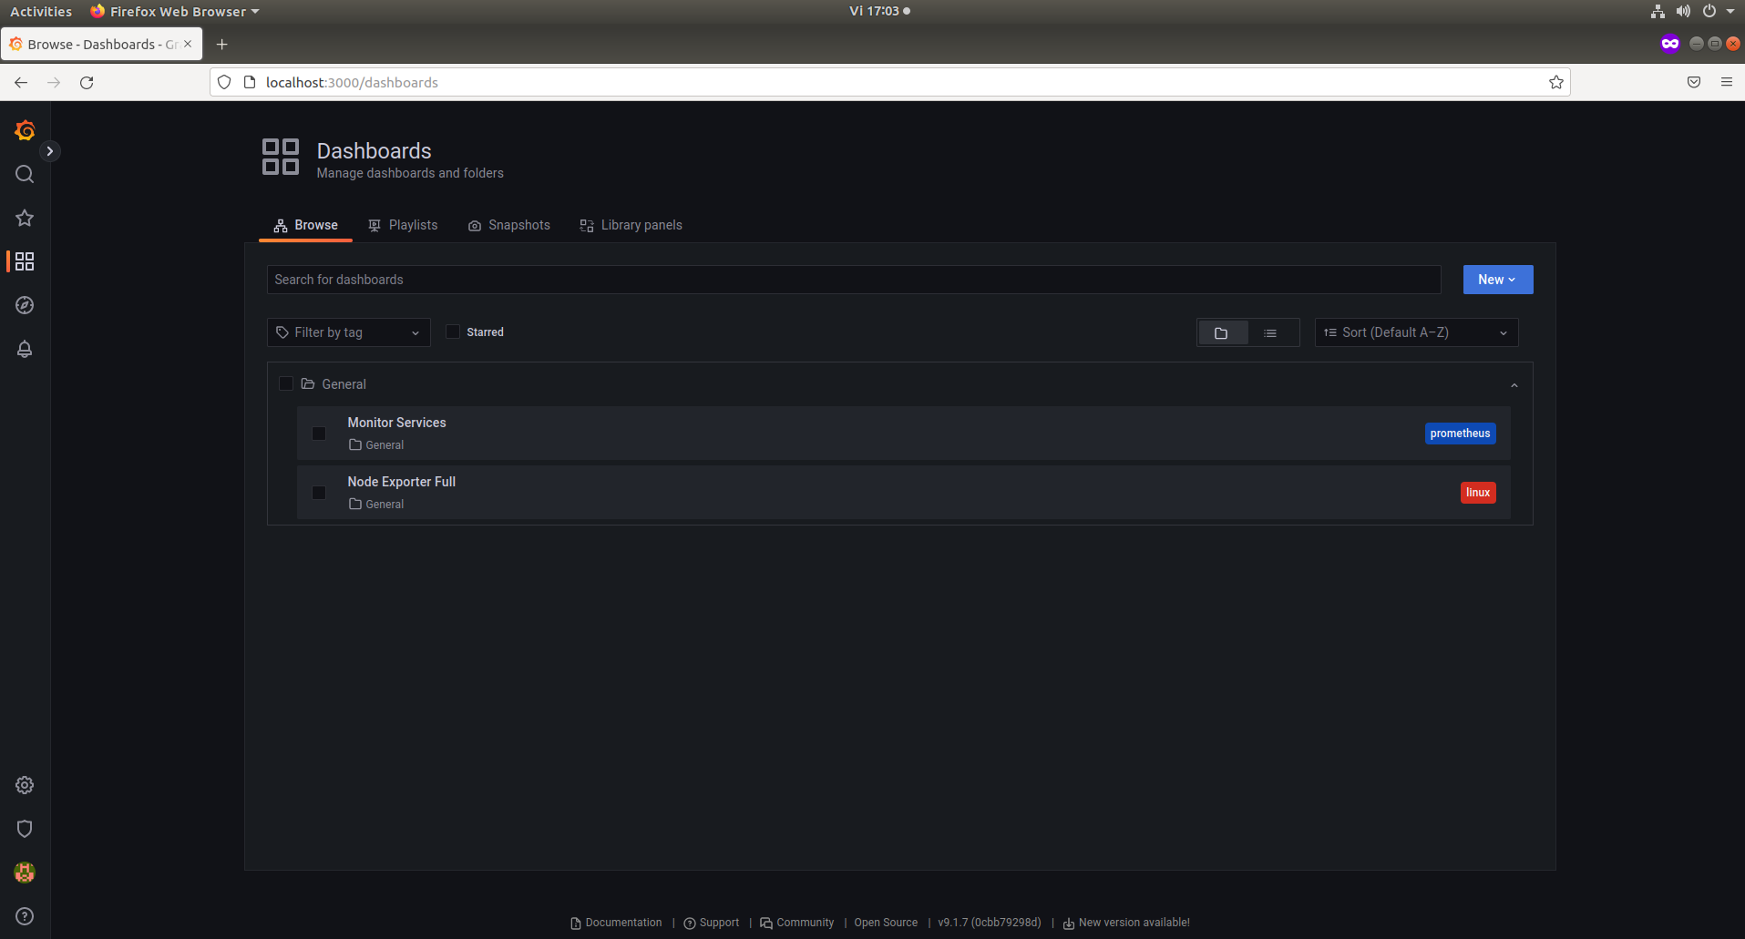
Task: Open the Help question mark icon
Action: click(x=24, y=916)
